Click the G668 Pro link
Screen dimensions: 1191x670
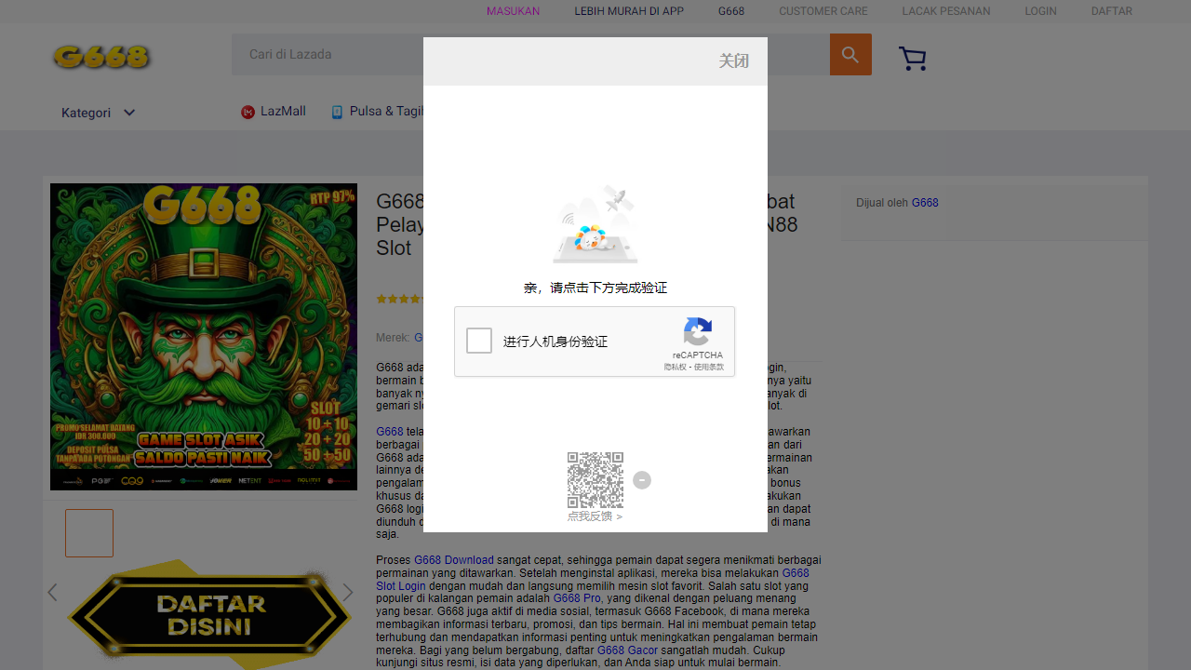(577, 599)
